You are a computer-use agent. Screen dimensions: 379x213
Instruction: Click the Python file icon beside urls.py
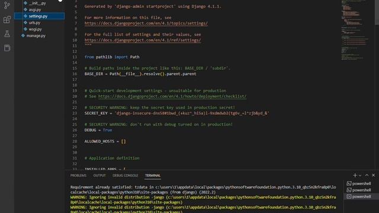[25, 22]
